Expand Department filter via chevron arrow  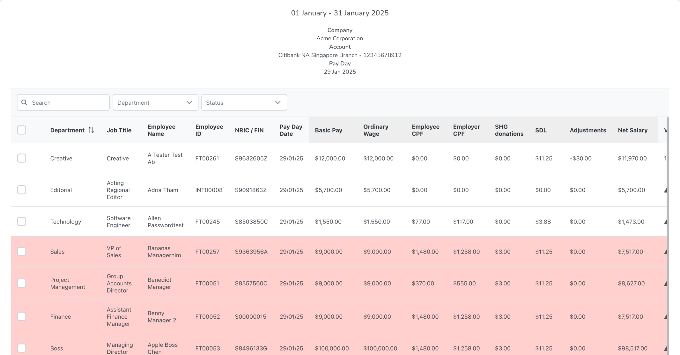pos(189,102)
